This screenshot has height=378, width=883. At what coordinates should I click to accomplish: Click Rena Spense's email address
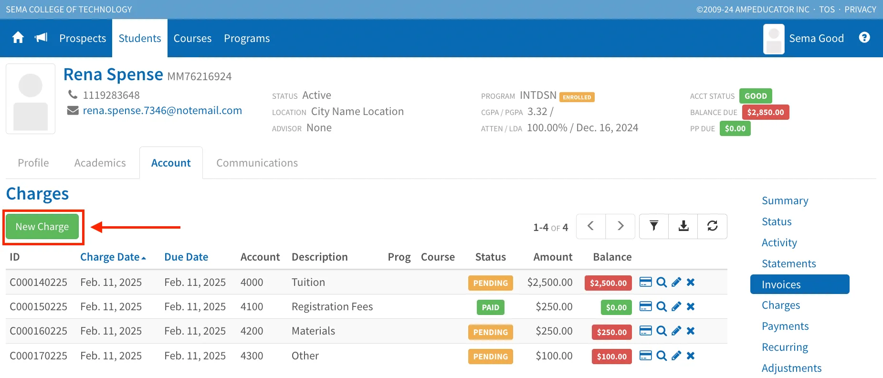point(162,111)
